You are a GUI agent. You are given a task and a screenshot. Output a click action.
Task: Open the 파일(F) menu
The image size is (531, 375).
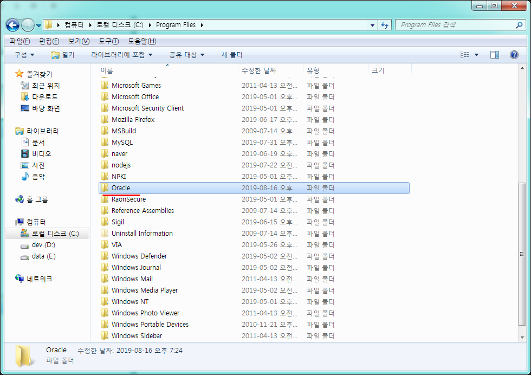coord(20,41)
